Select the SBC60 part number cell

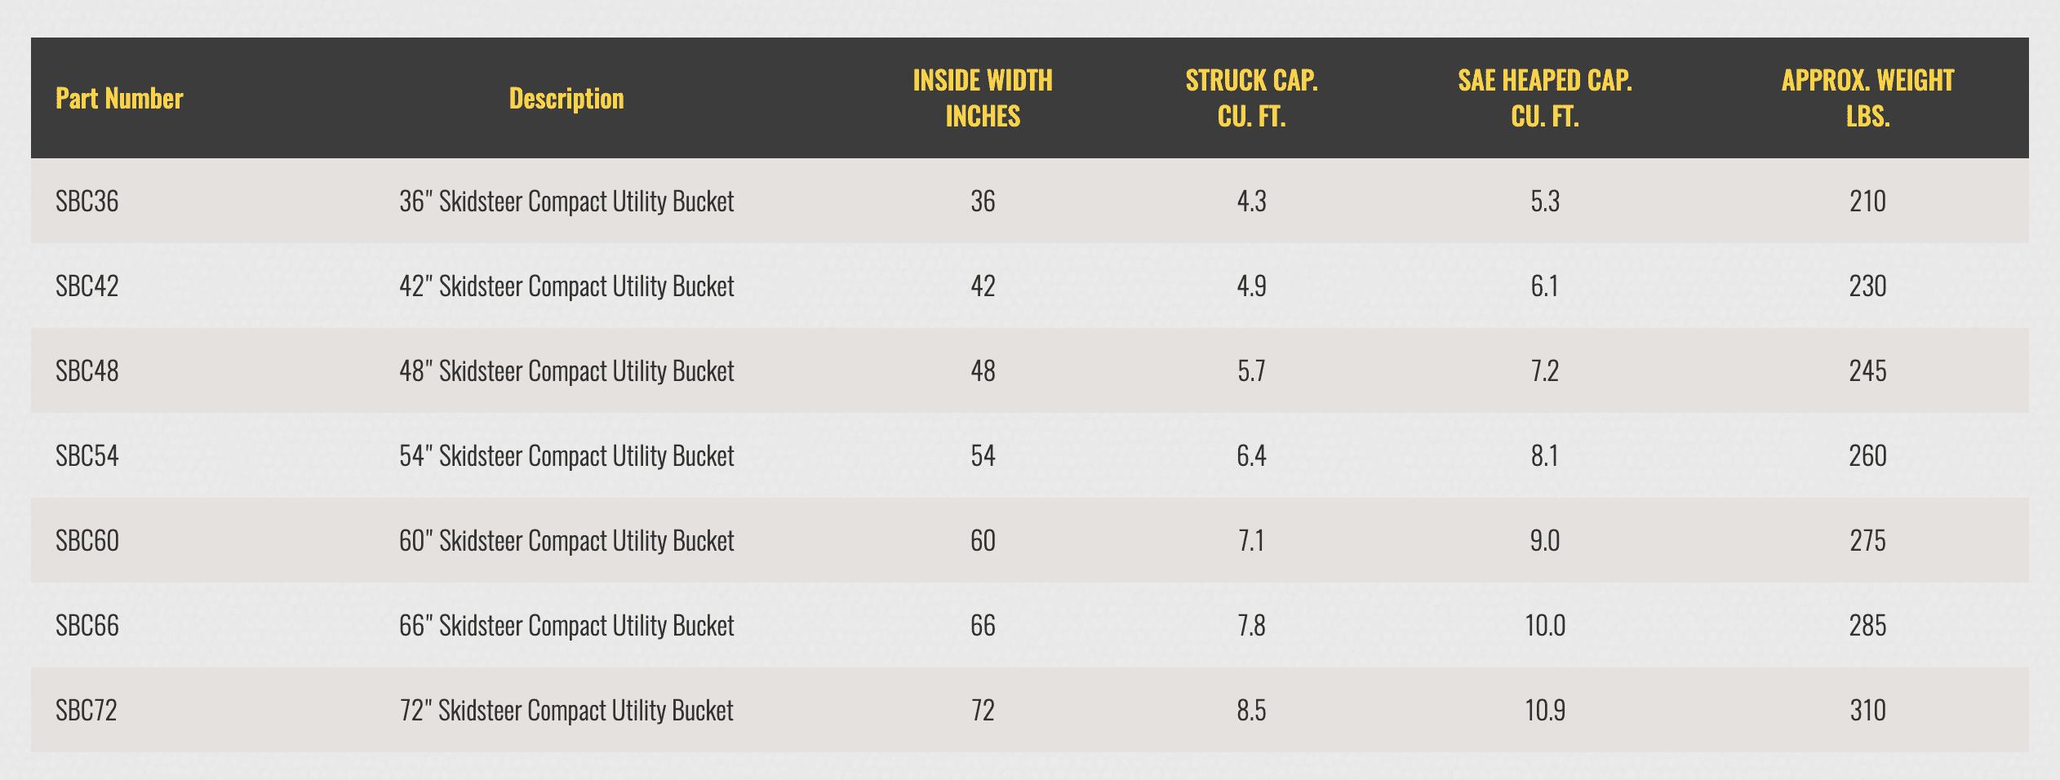87,541
